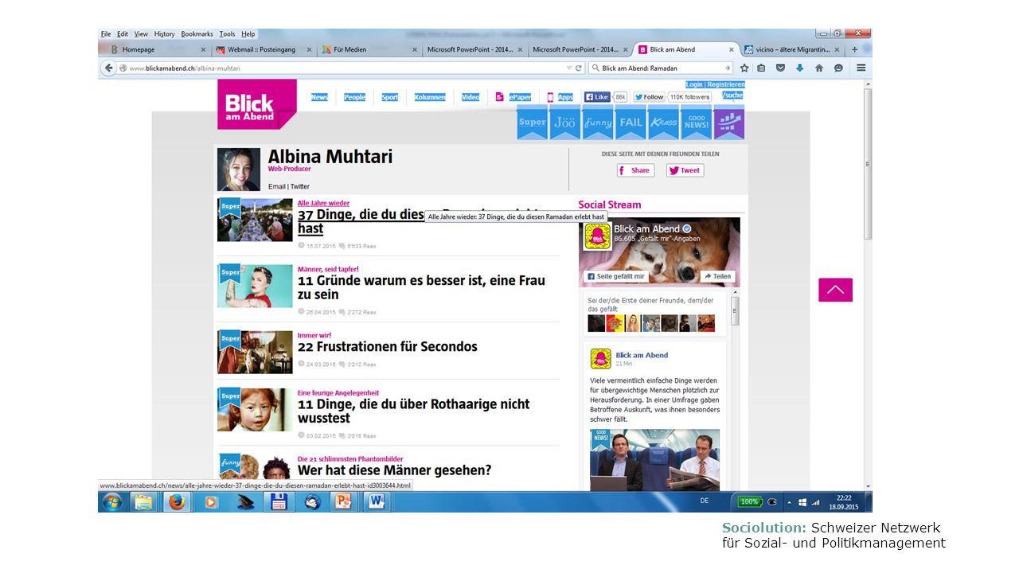Select the Krass category ribbon
Image resolution: width=1019 pixels, height=573 pixels.
tap(663, 123)
